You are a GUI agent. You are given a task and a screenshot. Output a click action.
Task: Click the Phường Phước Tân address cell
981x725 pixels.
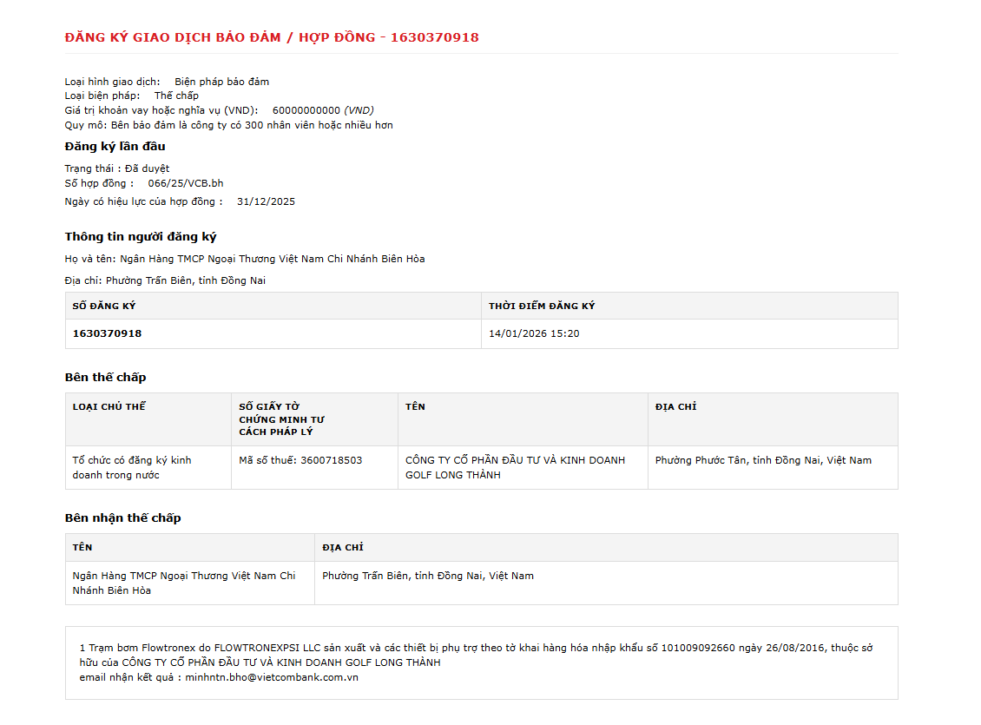(x=773, y=467)
